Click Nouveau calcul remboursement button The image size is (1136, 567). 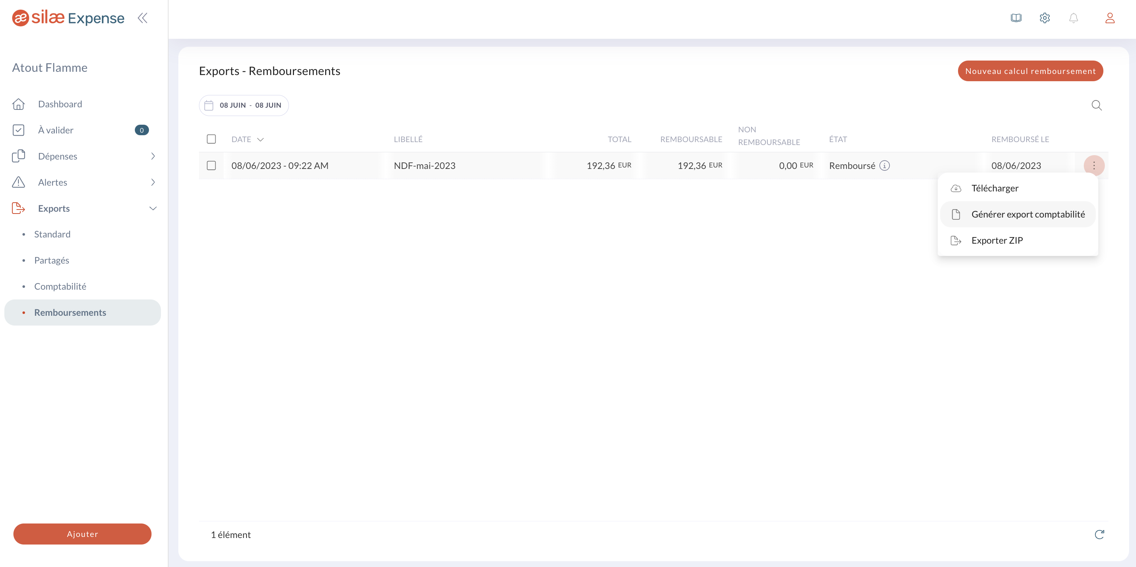coord(1030,71)
